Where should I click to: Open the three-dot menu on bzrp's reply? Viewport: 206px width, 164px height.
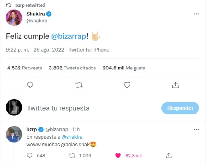coord(197,130)
